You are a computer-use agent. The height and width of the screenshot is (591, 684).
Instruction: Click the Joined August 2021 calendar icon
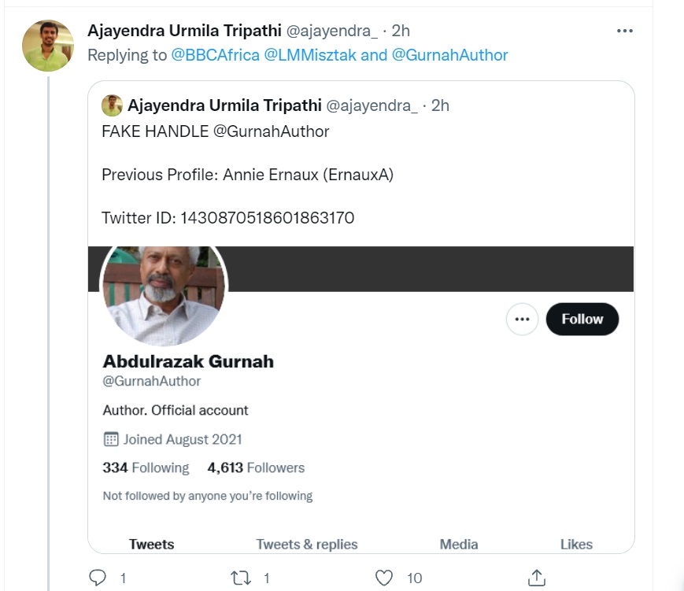pos(111,439)
